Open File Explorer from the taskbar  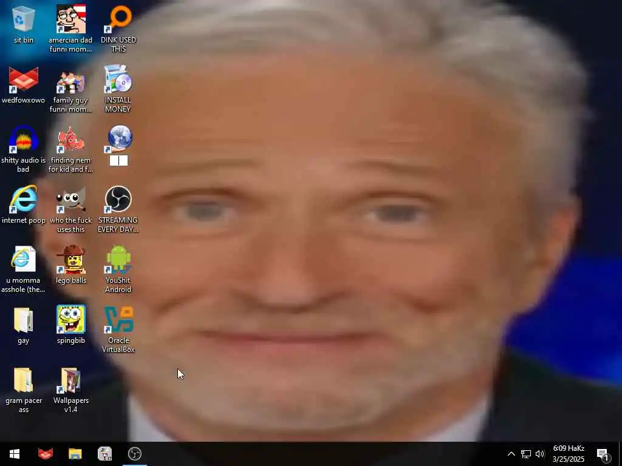pyautogui.click(x=75, y=454)
